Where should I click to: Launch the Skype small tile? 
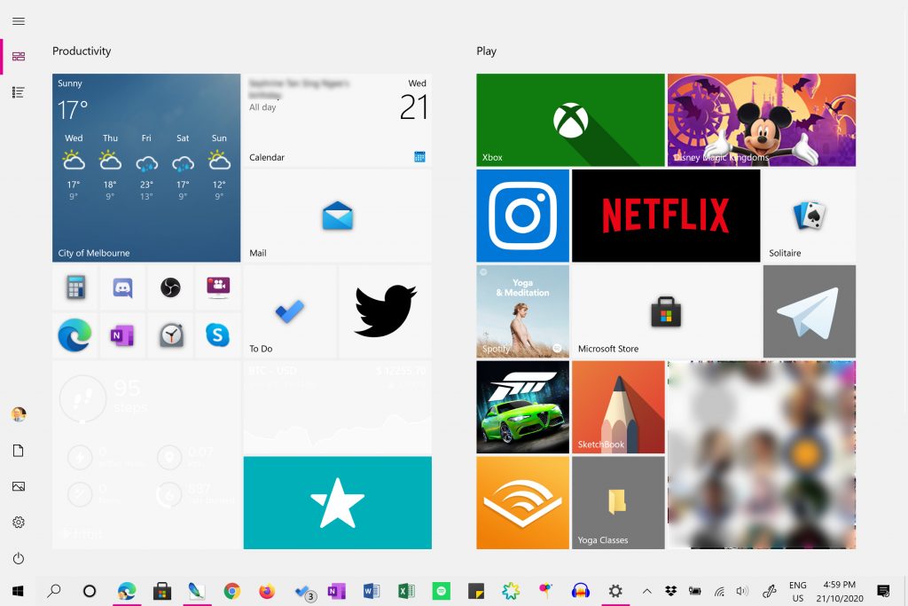tap(218, 334)
